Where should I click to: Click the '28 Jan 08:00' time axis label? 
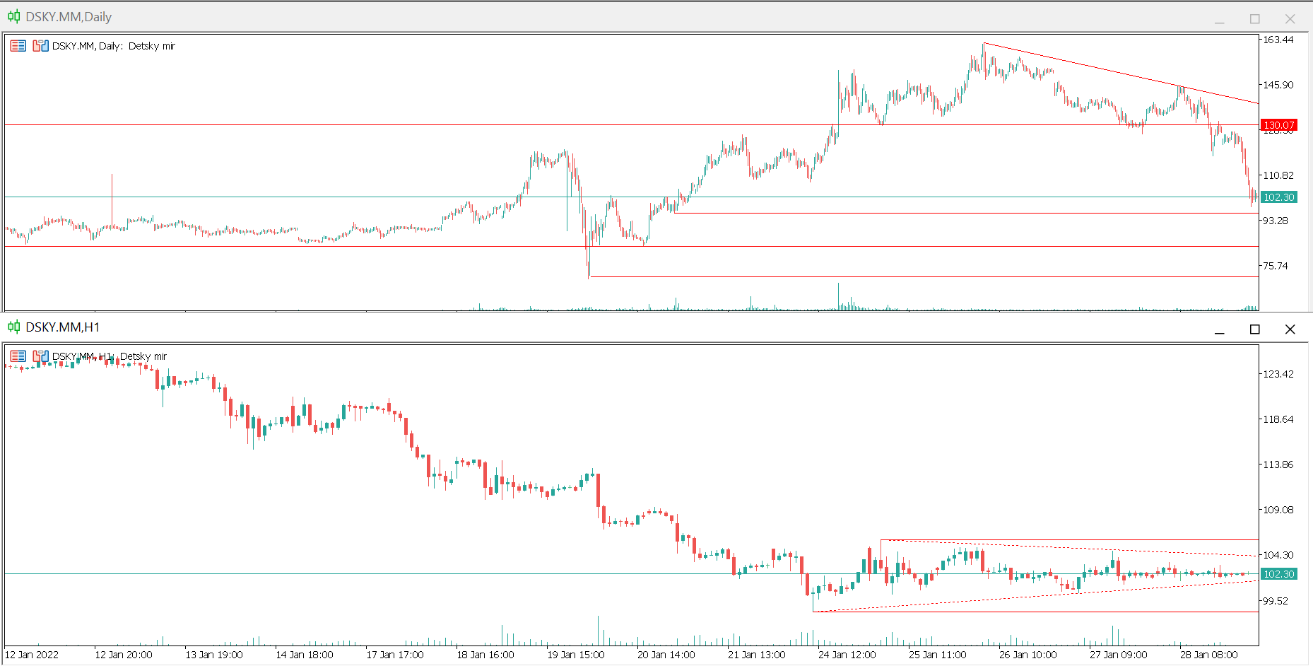tap(1209, 655)
